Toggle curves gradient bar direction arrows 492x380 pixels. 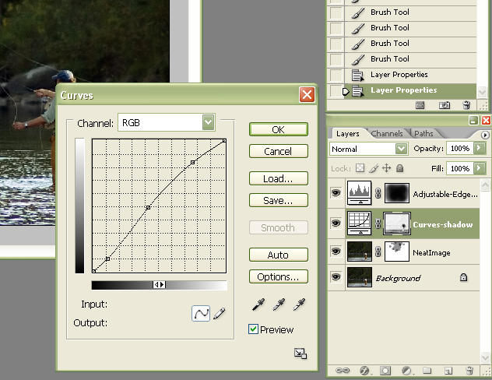click(159, 284)
